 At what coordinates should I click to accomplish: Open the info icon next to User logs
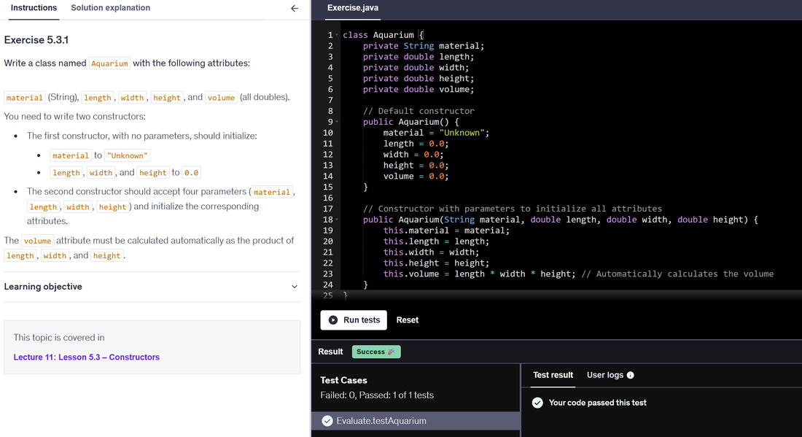tap(631, 375)
